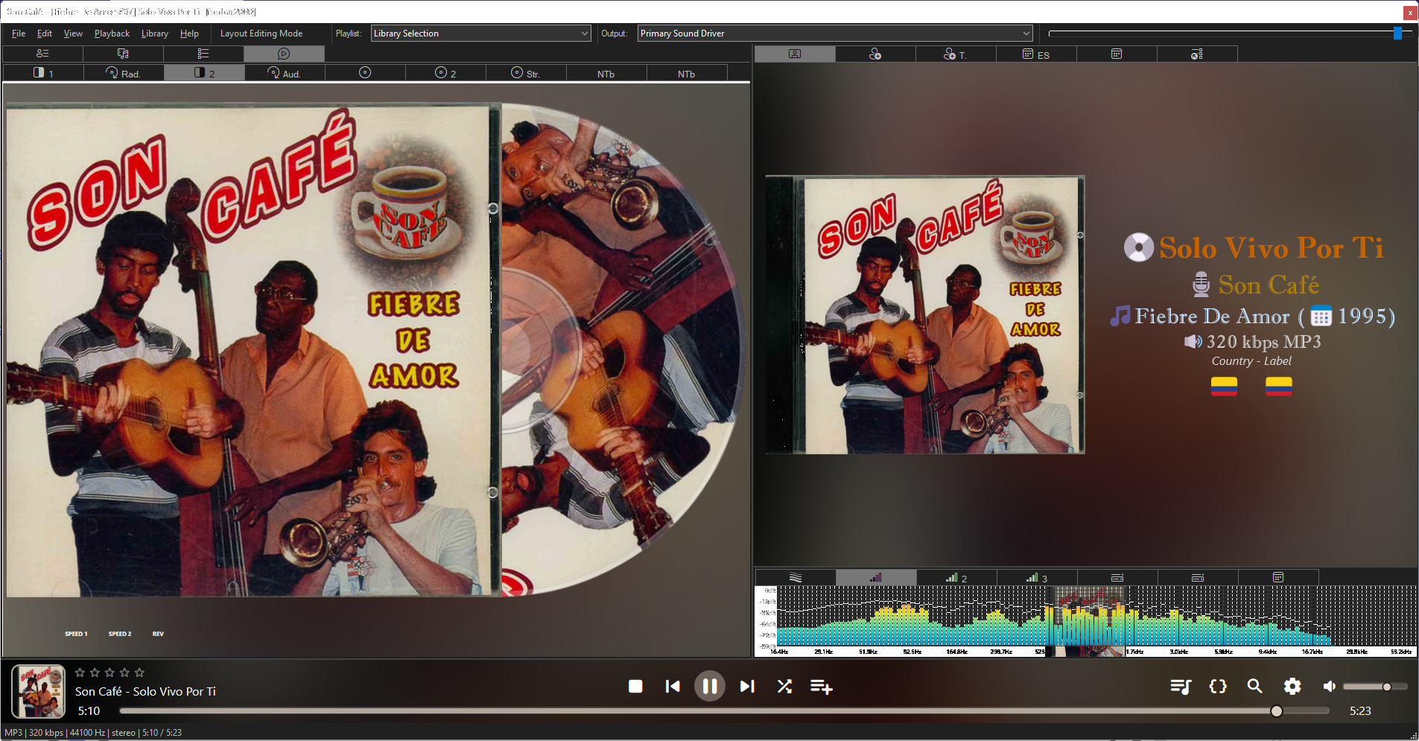Click the left Colombia flag icon

(x=1224, y=386)
